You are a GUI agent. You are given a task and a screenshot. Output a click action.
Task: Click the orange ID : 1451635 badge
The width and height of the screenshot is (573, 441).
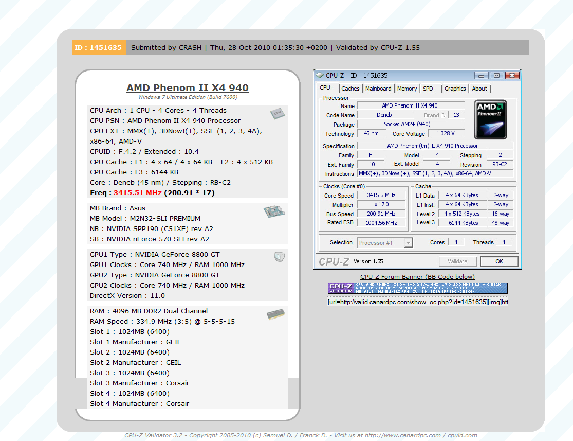(99, 47)
